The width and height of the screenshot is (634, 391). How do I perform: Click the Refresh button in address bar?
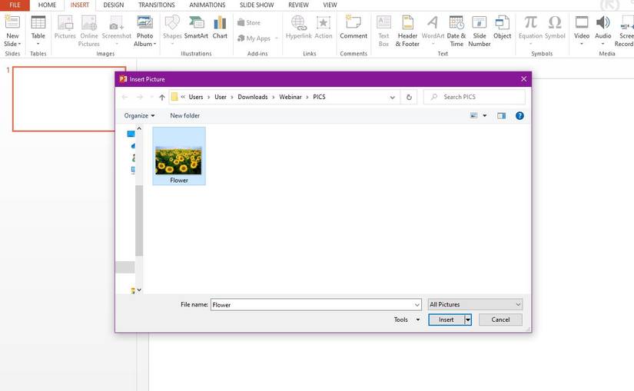pyautogui.click(x=409, y=97)
